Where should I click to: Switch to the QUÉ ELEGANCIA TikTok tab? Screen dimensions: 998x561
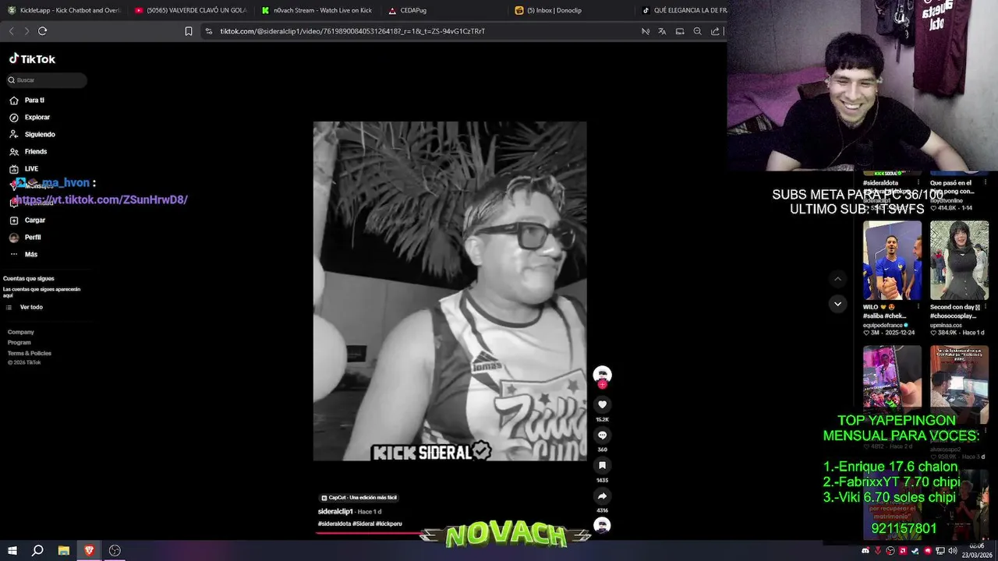click(x=684, y=10)
